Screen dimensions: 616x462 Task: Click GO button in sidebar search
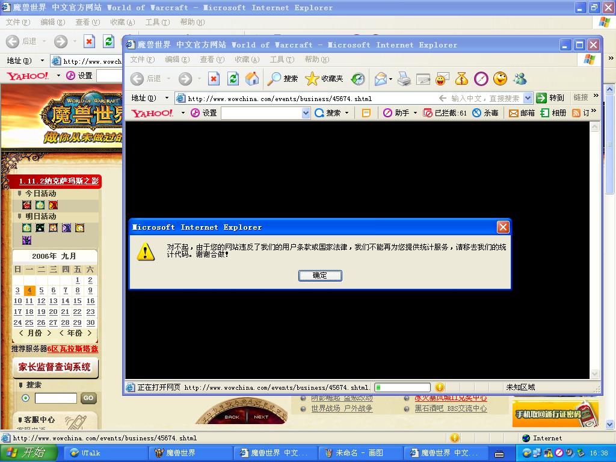(x=88, y=398)
